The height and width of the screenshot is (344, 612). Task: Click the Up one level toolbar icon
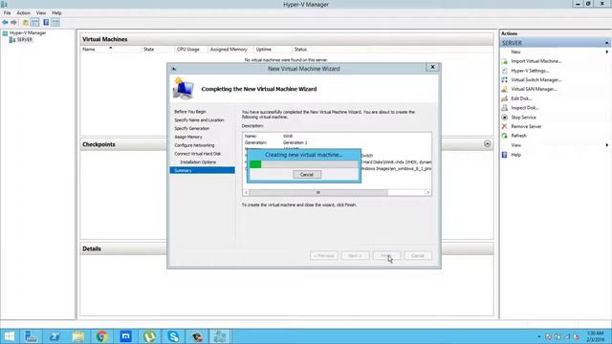point(26,23)
